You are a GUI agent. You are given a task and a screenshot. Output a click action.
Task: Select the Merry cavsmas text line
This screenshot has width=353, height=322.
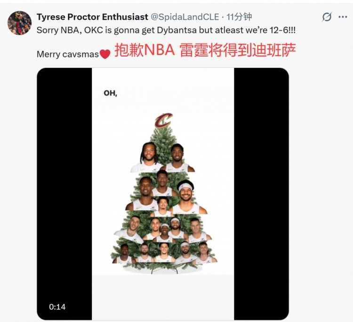click(x=68, y=54)
